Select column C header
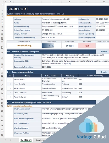The height and width of the screenshot is (143, 109). (28, 2)
